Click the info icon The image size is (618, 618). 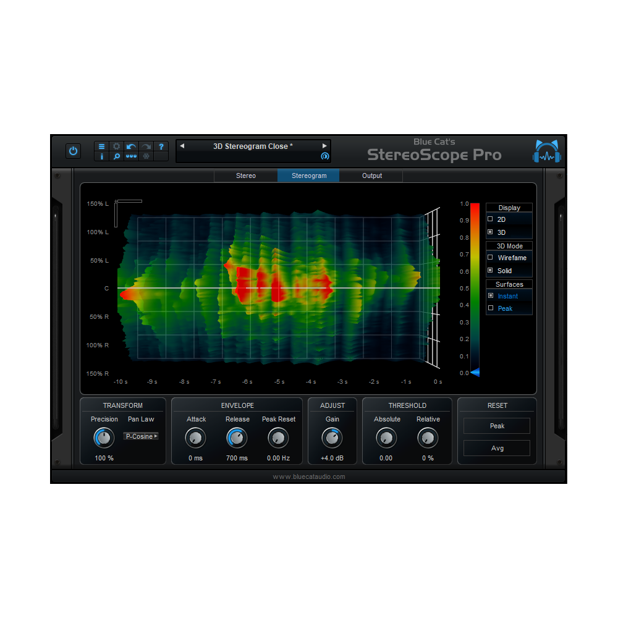click(x=101, y=157)
